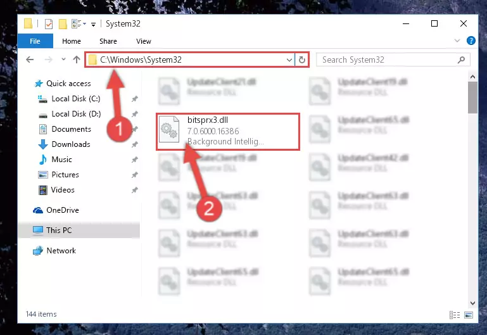Click the pin icon beside Local Disk (D:)
Image resolution: width=487 pixels, height=335 pixels.
[x=134, y=114]
